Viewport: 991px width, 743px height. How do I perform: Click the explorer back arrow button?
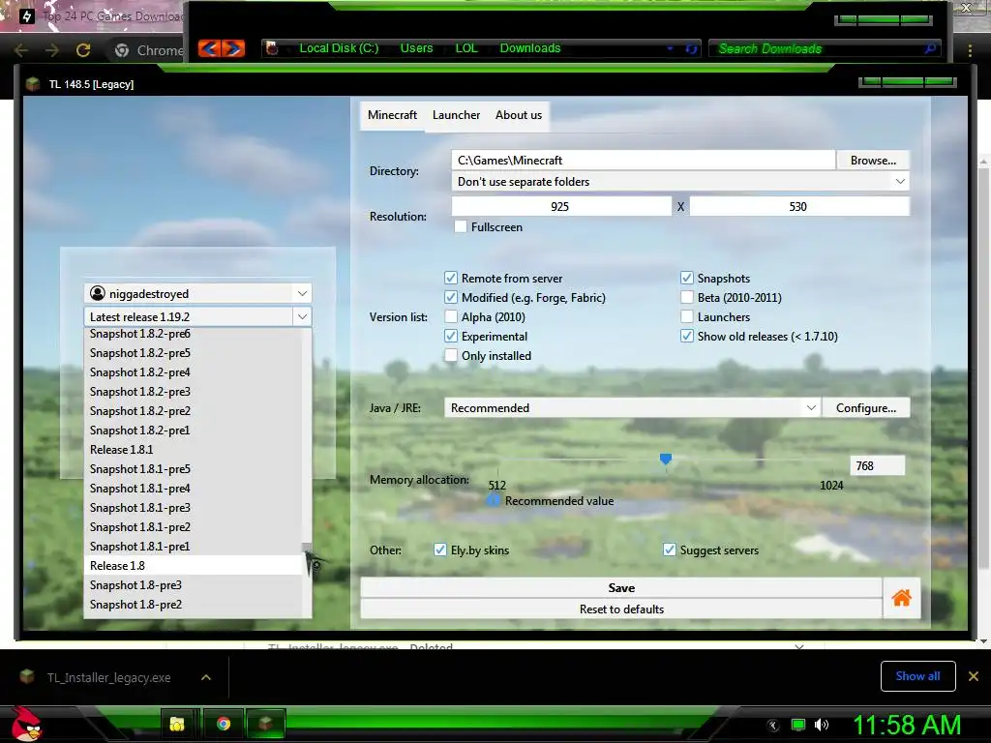tap(209, 48)
